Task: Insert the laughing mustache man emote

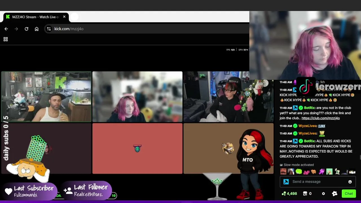Action: (283, 171)
